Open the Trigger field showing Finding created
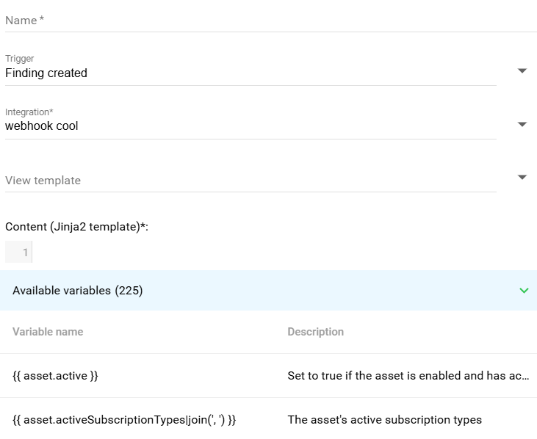 point(250,73)
